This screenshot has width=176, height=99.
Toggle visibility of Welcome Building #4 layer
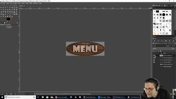pyautogui.click(x=154, y=58)
